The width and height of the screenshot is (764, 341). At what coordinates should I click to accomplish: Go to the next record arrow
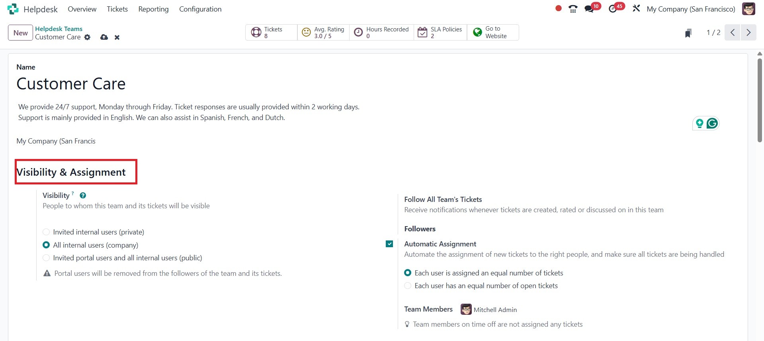tap(748, 33)
